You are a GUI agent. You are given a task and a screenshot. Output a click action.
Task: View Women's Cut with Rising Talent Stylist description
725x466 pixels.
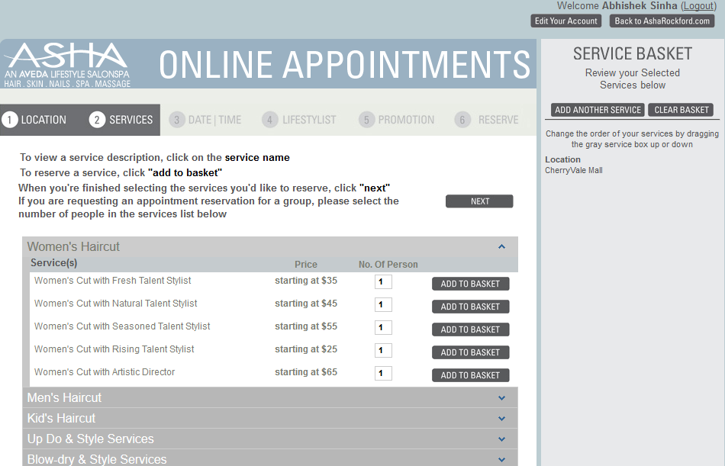point(114,349)
